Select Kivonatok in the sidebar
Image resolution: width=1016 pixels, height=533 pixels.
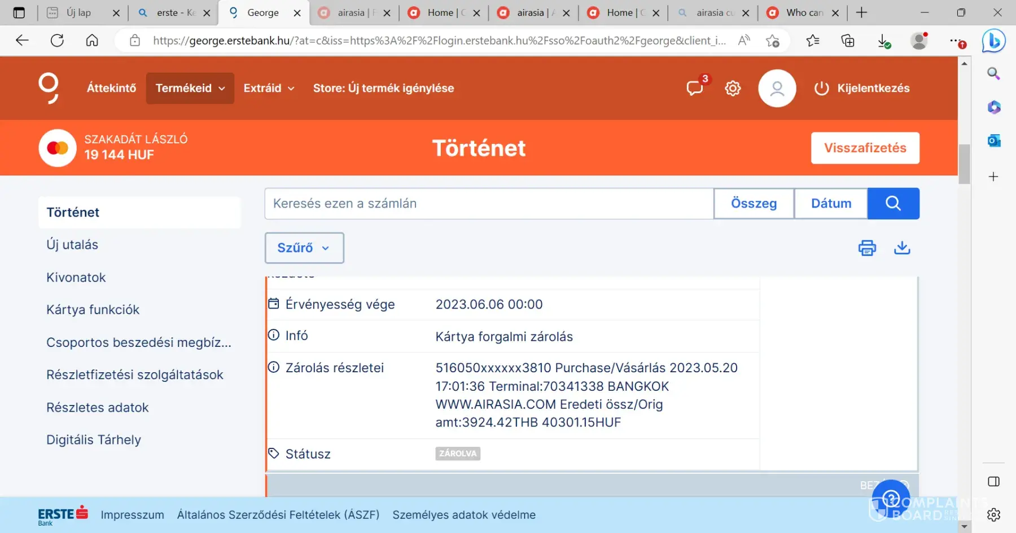tap(76, 277)
